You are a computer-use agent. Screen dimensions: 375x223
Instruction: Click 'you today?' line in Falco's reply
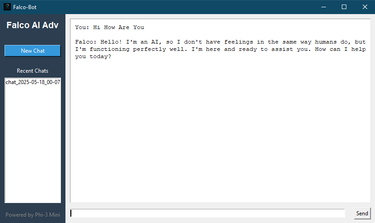(93, 57)
